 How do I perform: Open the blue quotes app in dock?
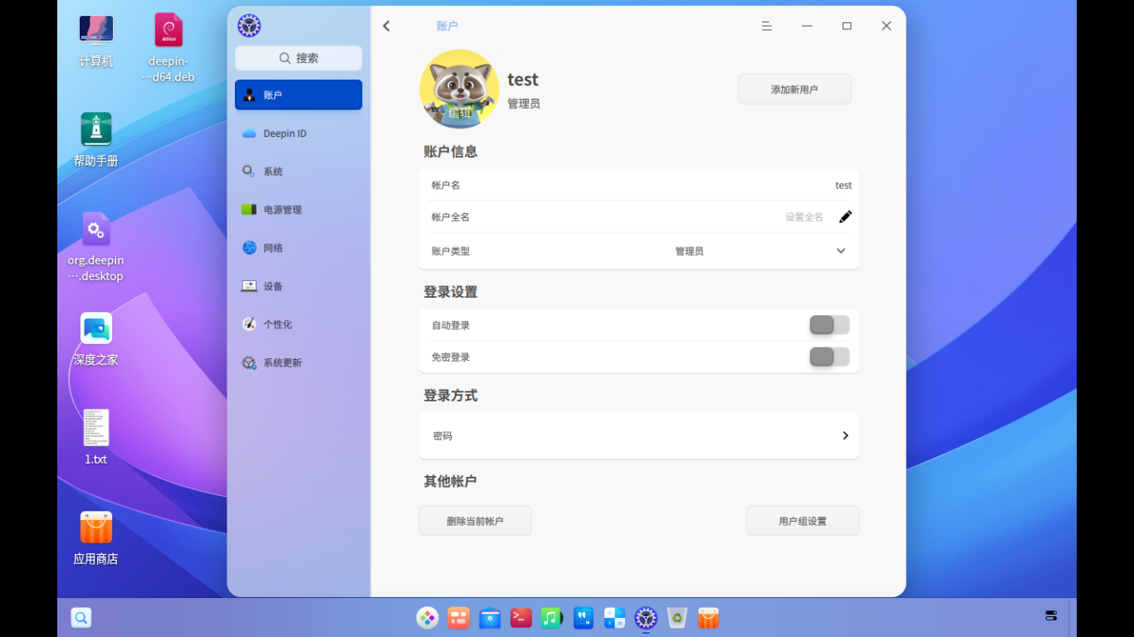tap(584, 617)
